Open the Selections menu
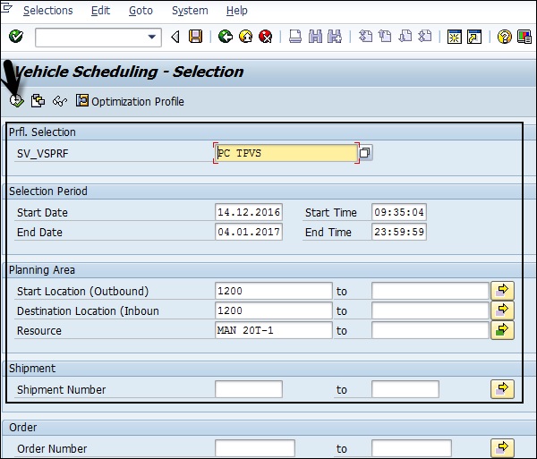The width and height of the screenshot is (537, 459). (47, 11)
